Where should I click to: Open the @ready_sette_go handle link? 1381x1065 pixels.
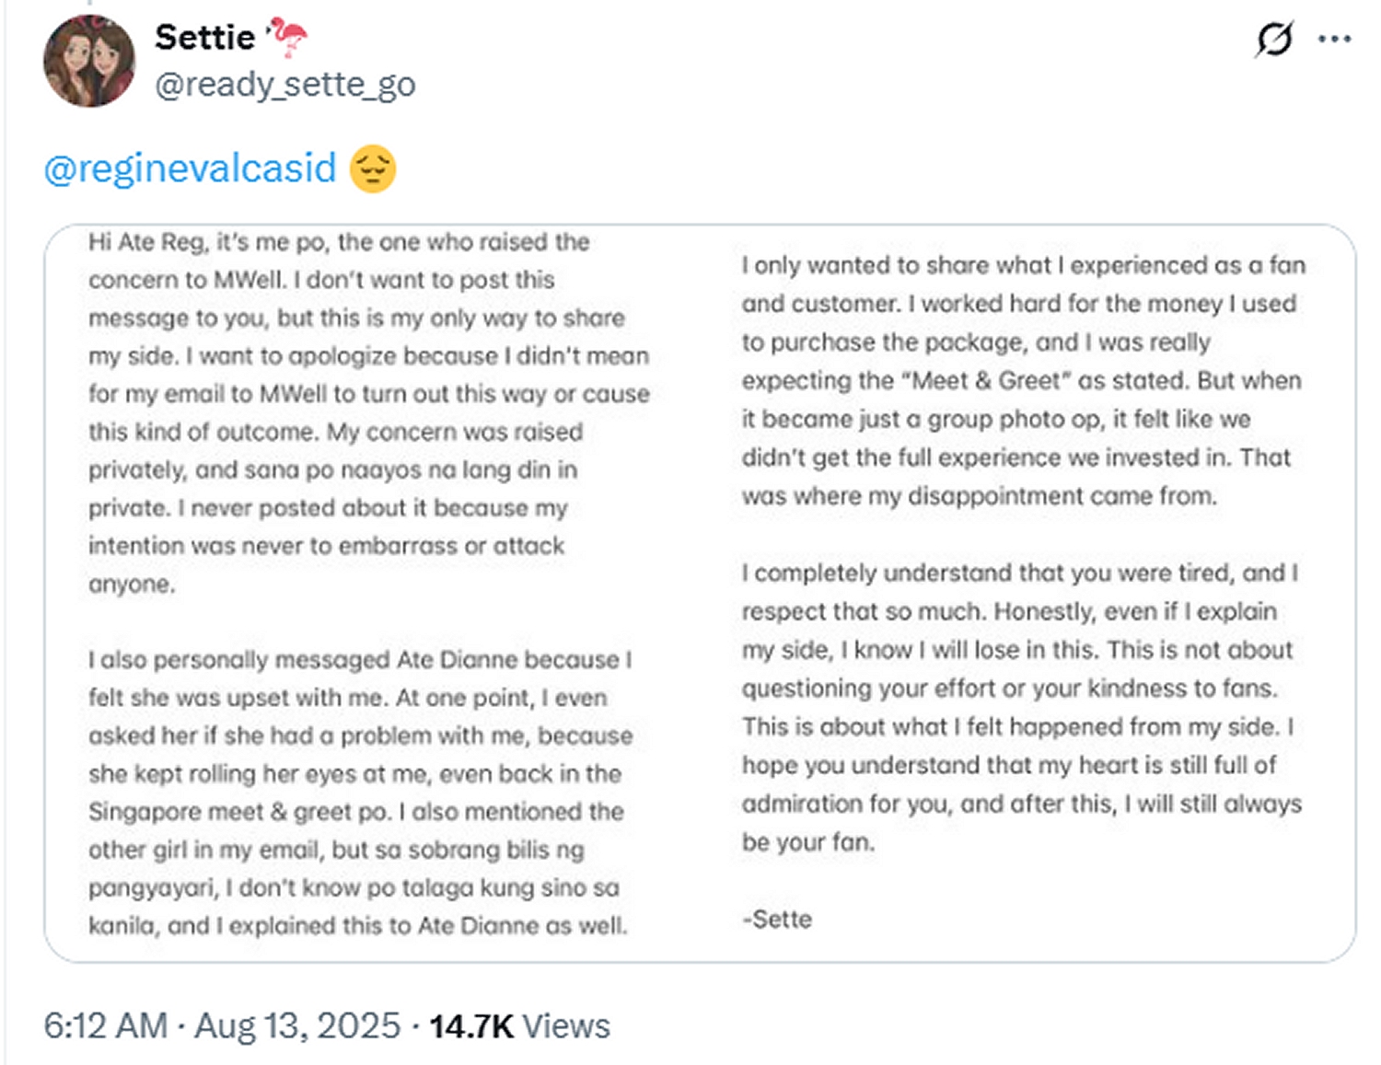(x=285, y=84)
